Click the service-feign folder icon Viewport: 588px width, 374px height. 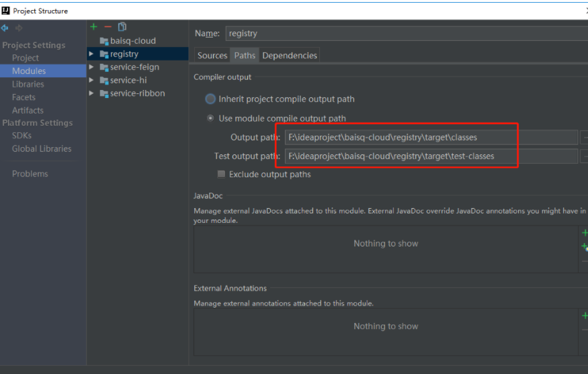coord(104,67)
